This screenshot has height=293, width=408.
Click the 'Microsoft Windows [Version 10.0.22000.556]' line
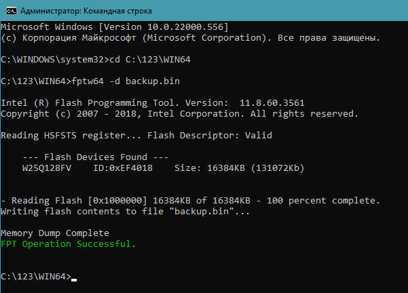(x=114, y=26)
